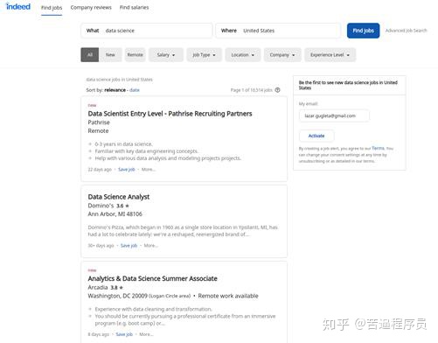This screenshot has height=343, width=438.
Task: Click '22 days ago' text
Action: (100, 170)
